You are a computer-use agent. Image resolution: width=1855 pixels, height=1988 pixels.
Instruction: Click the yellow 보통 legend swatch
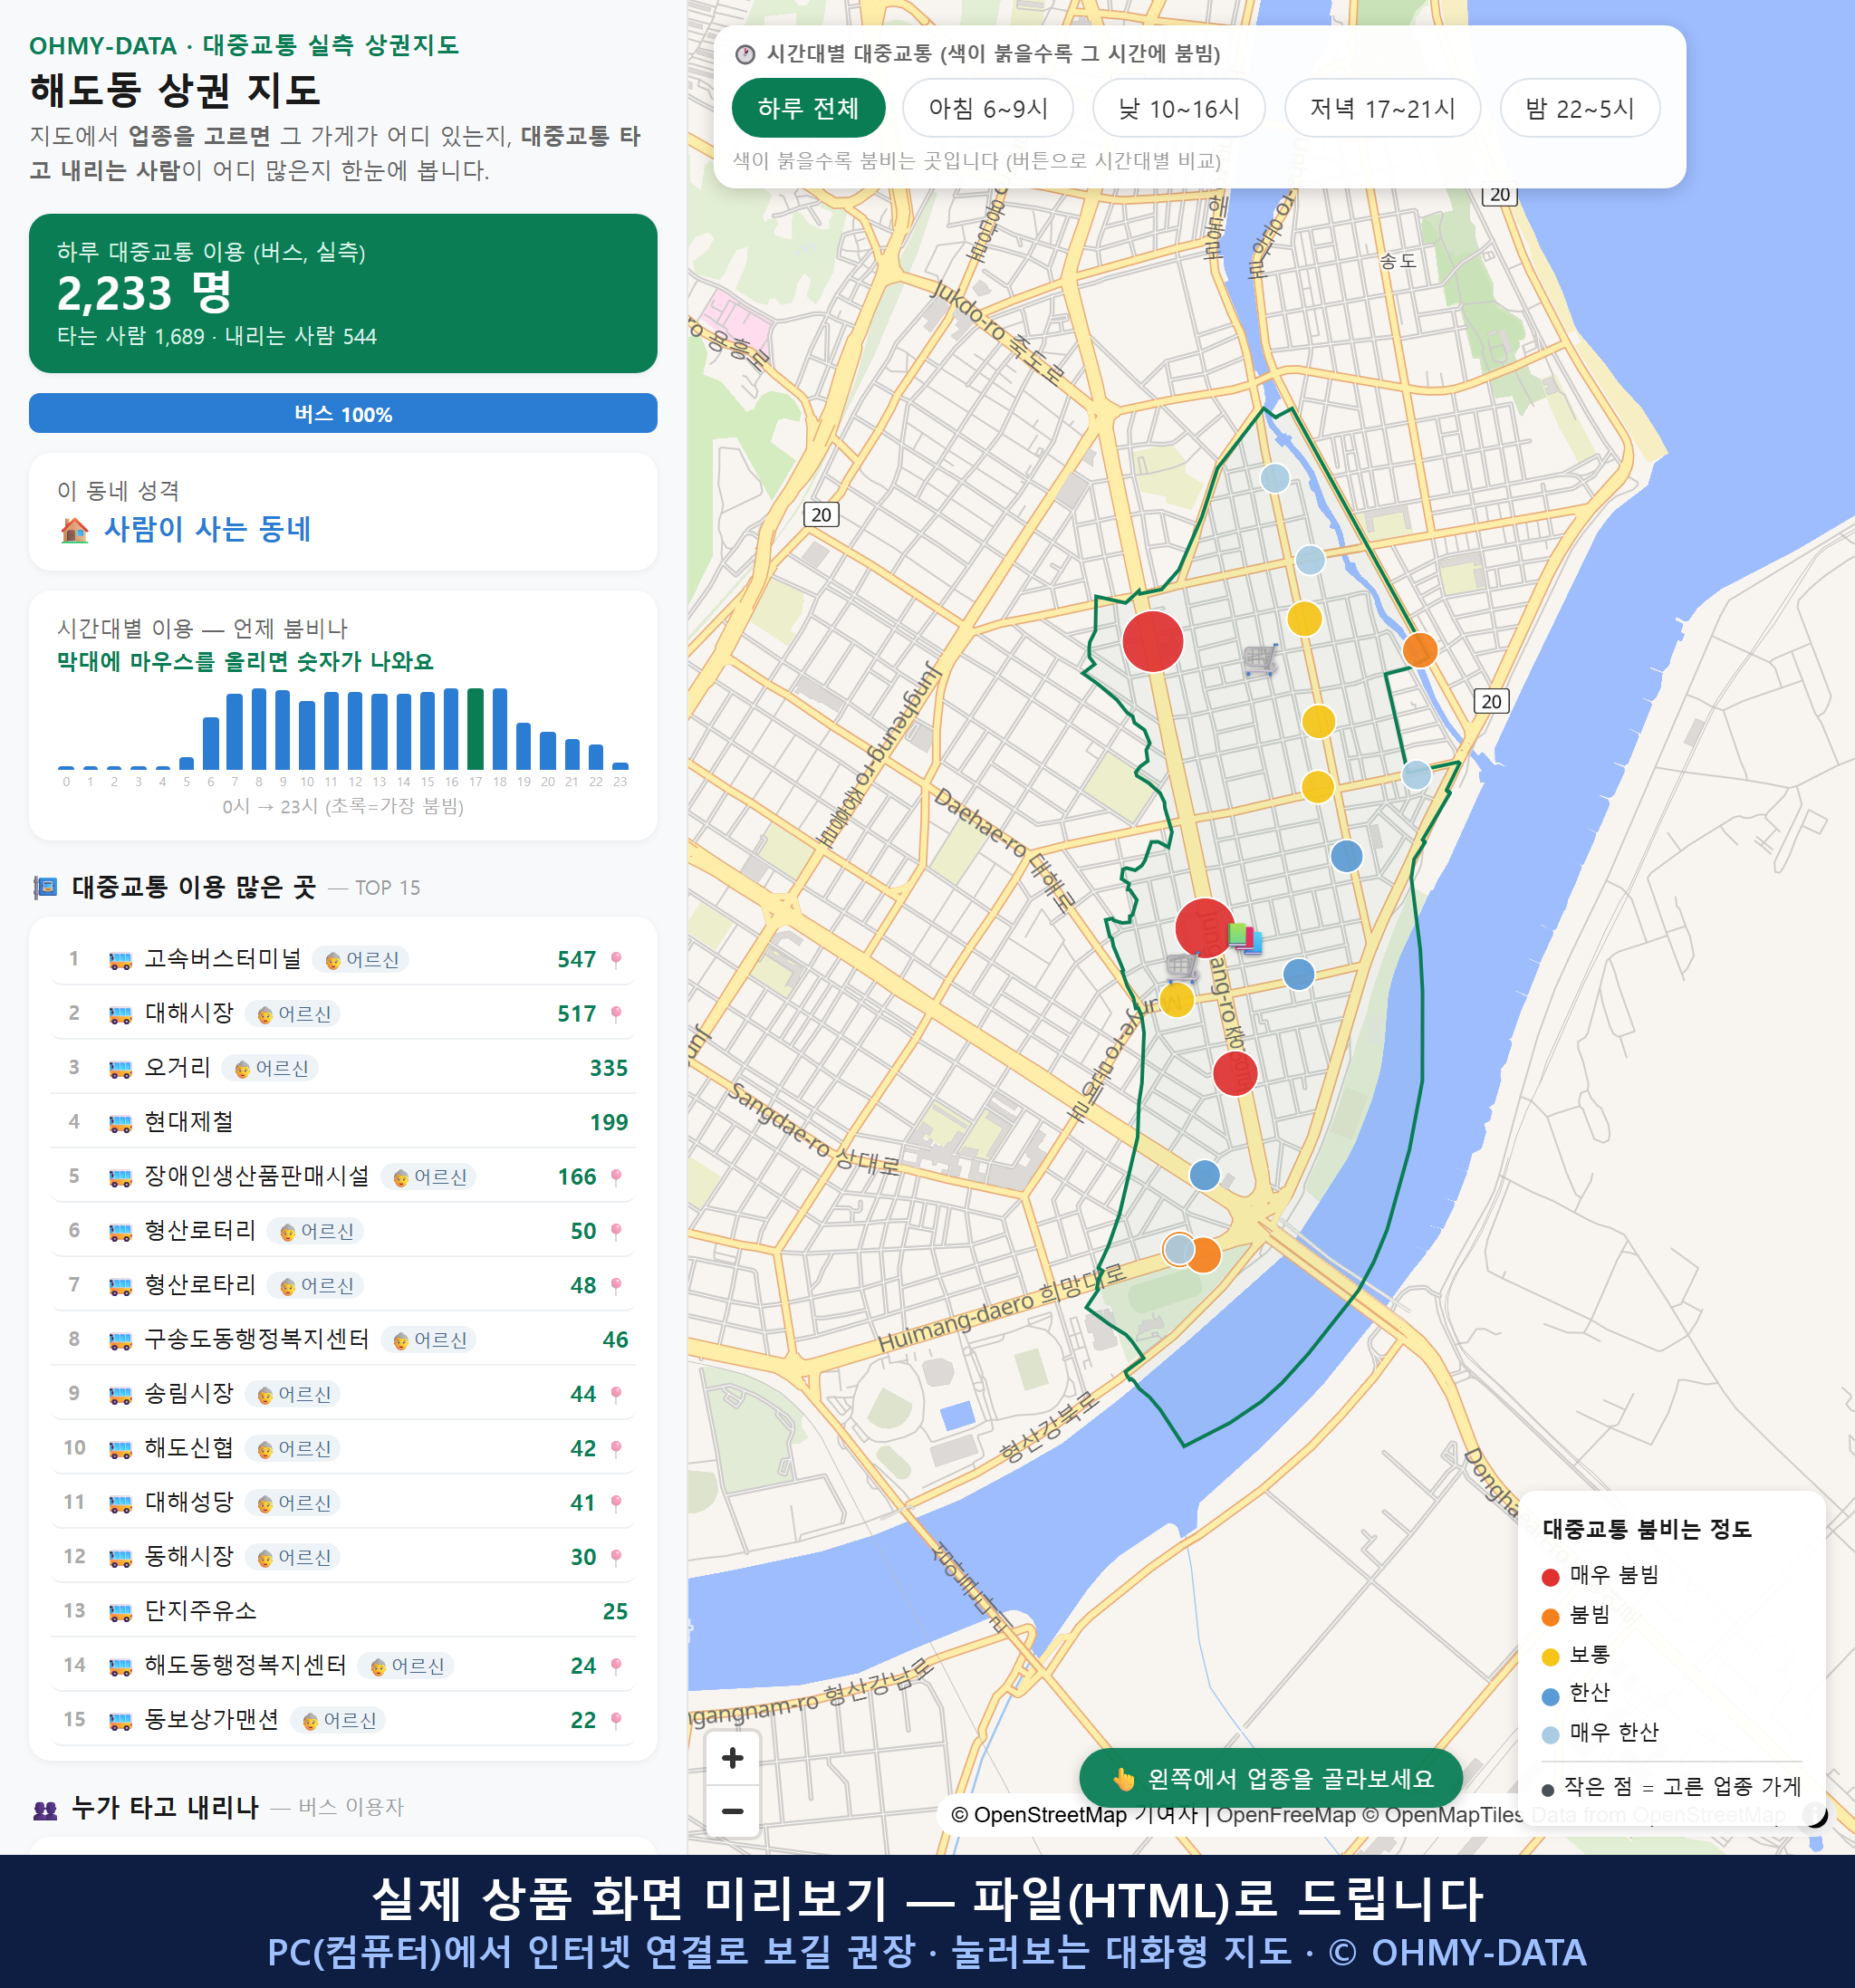pos(1550,1656)
